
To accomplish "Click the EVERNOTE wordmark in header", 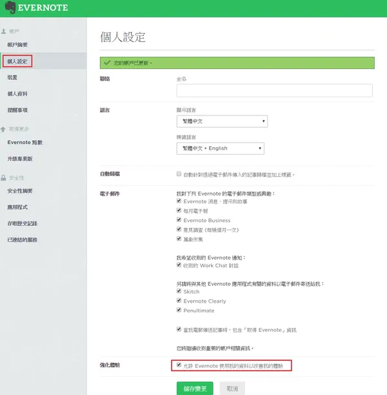I will pyautogui.click(x=43, y=8).
